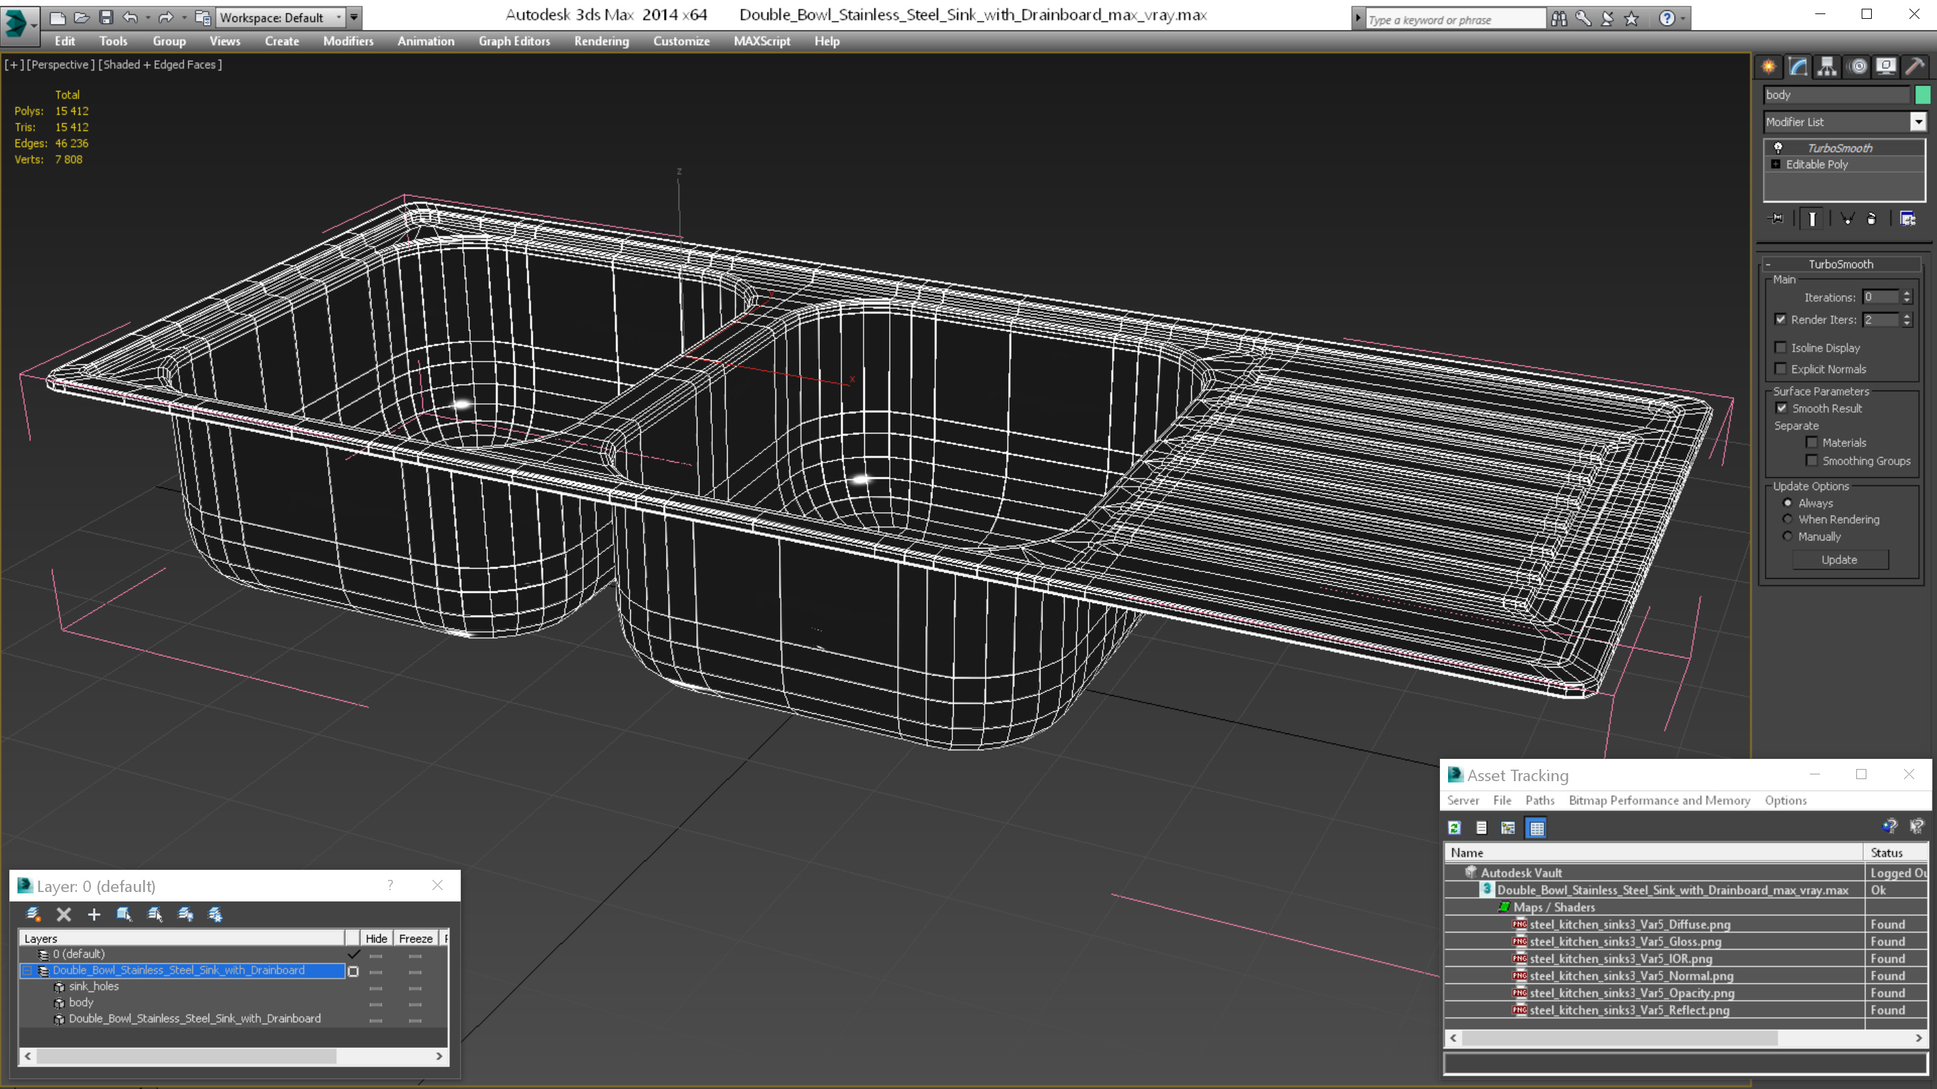This screenshot has height=1089, width=1937.
Task: Open the Hierarchy command panel tab
Action: coord(1827,67)
